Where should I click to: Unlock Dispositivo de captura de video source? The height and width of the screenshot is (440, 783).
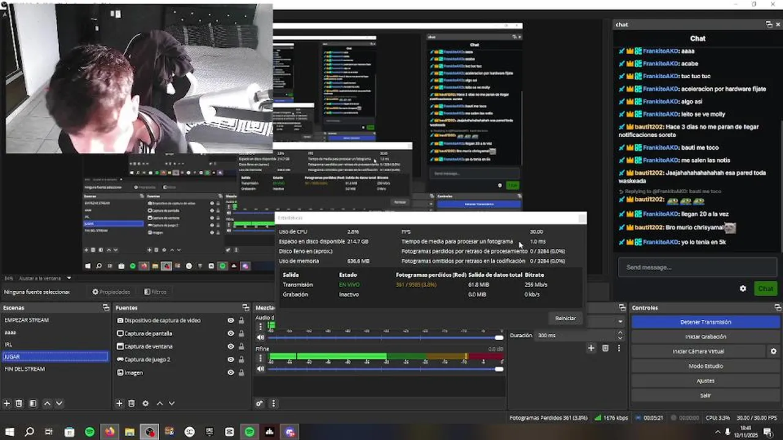point(242,320)
